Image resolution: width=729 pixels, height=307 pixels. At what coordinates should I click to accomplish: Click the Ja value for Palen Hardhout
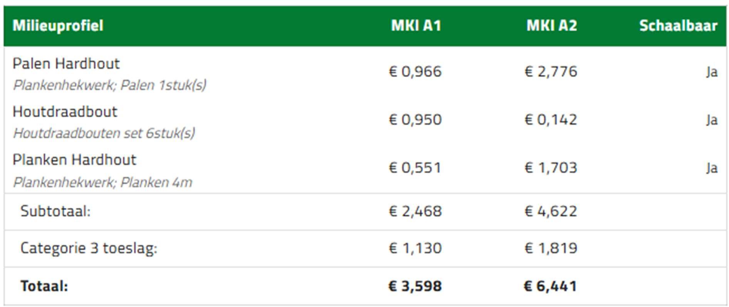pyautogui.click(x=711, y=72)
